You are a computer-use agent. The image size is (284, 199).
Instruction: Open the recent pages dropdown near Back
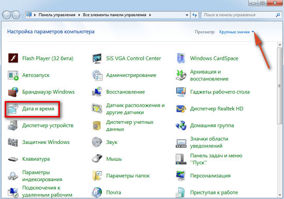pos(23,15)
